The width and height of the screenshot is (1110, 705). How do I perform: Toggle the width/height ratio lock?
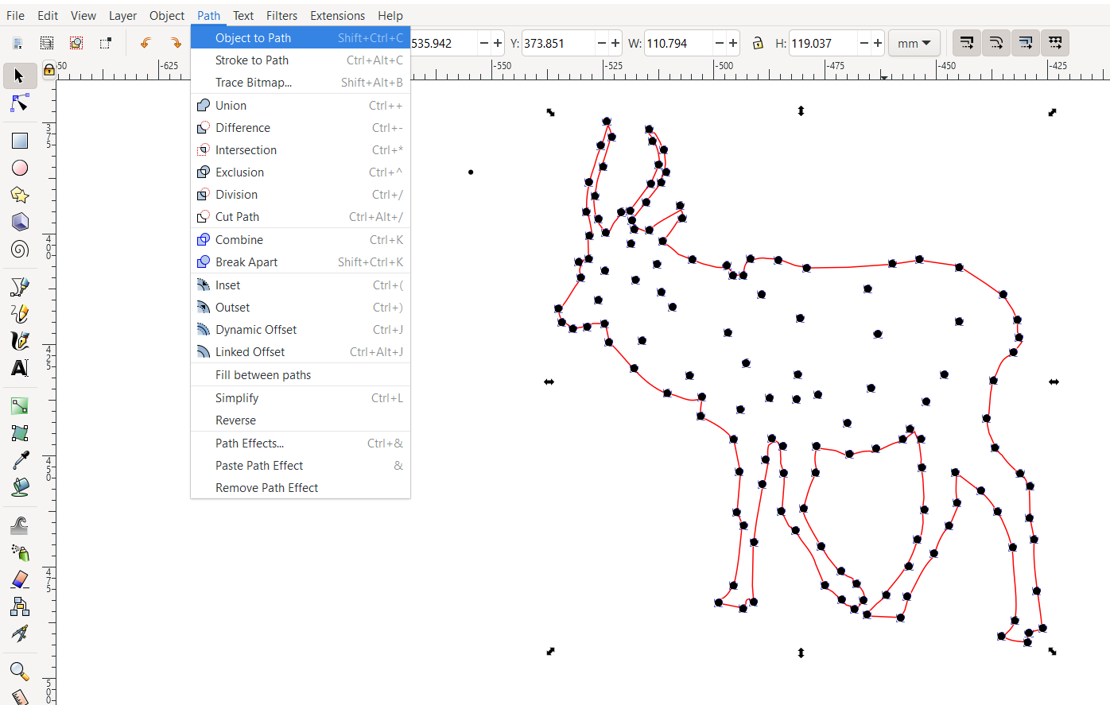[758, 43]
